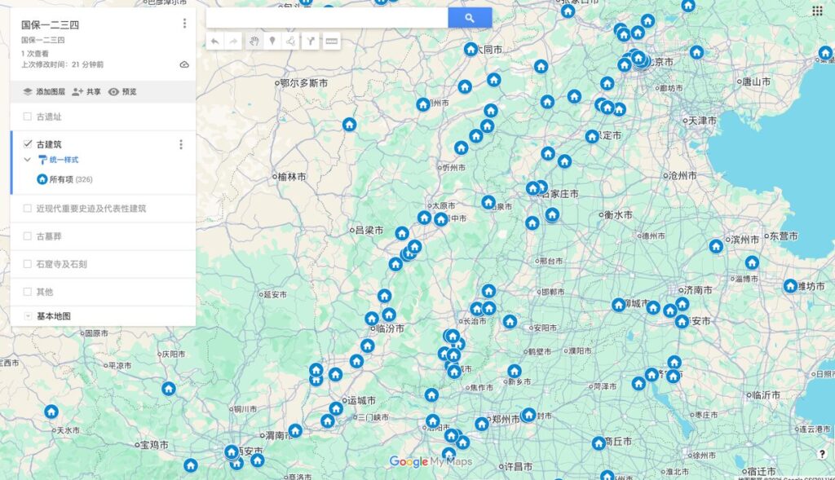The width and height of the screenshot is (835, 480).
Task: Open the map title options menu
Action: click(x=184, y=24)
